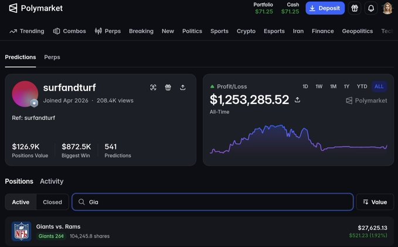This screenshot has height=247, width=398.
Task: Click the $1,253,285.52 profit amount
Action: (249, 100)
